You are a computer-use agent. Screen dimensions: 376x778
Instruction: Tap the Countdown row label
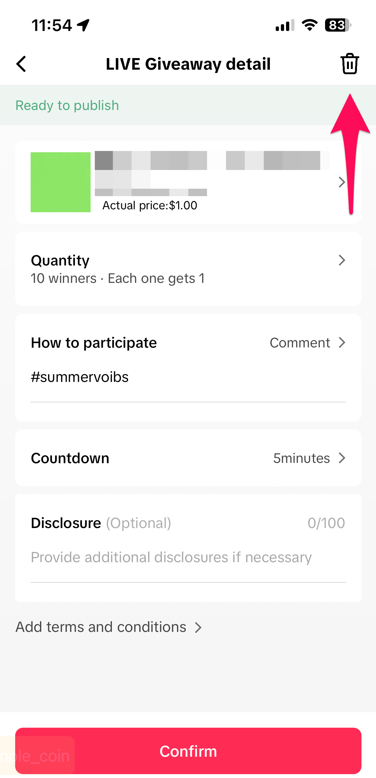70,458
